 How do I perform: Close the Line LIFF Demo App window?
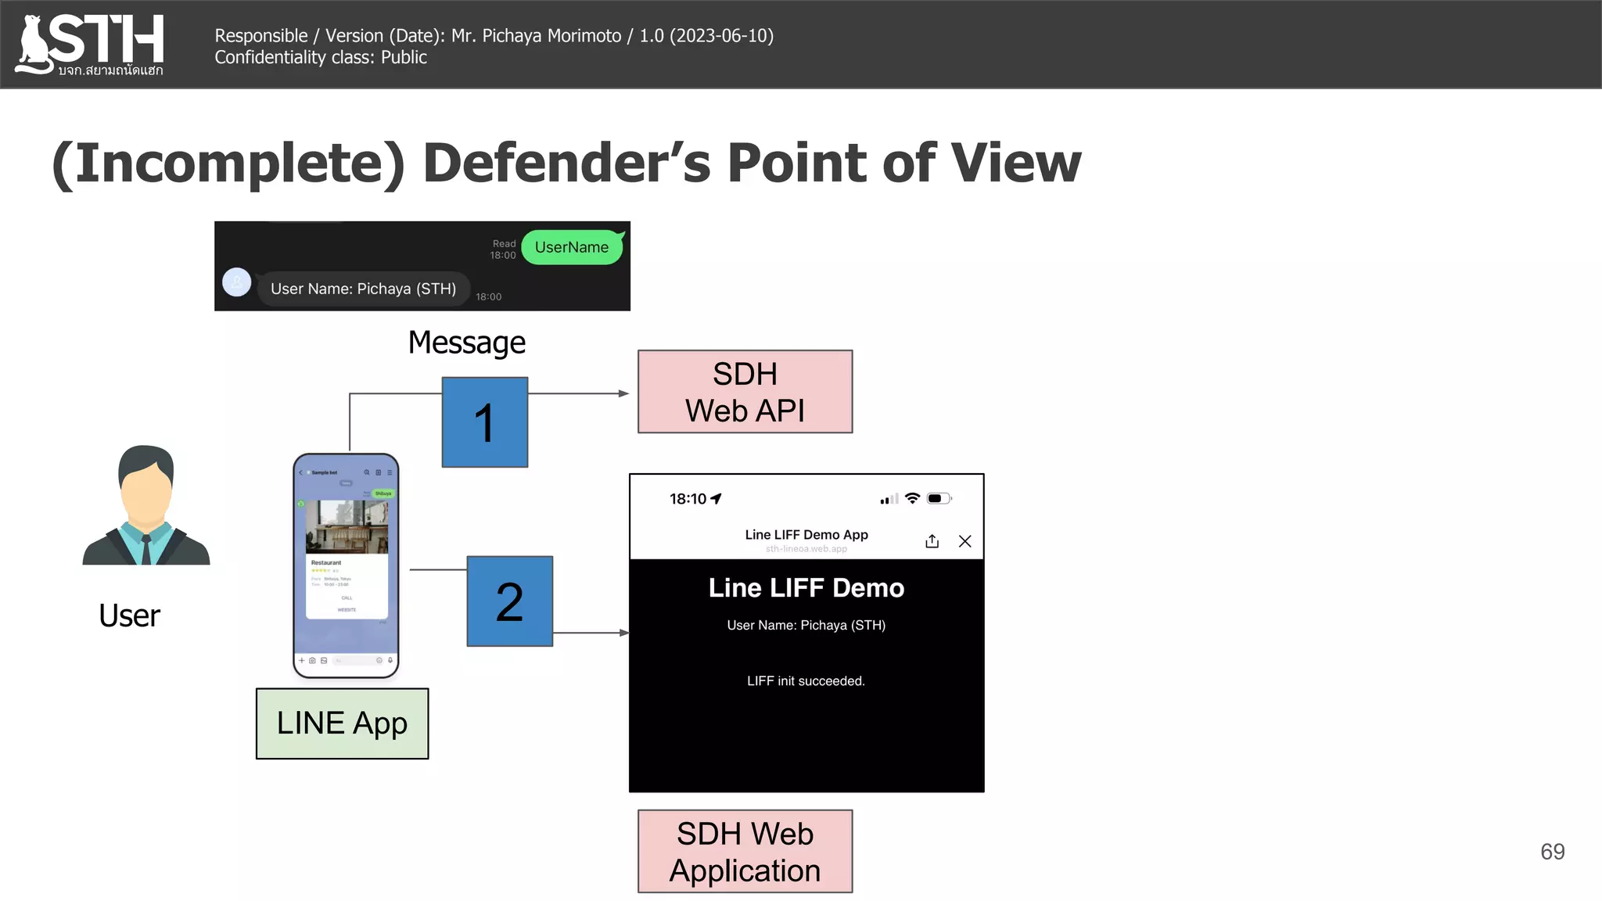(x=965, y=541)
